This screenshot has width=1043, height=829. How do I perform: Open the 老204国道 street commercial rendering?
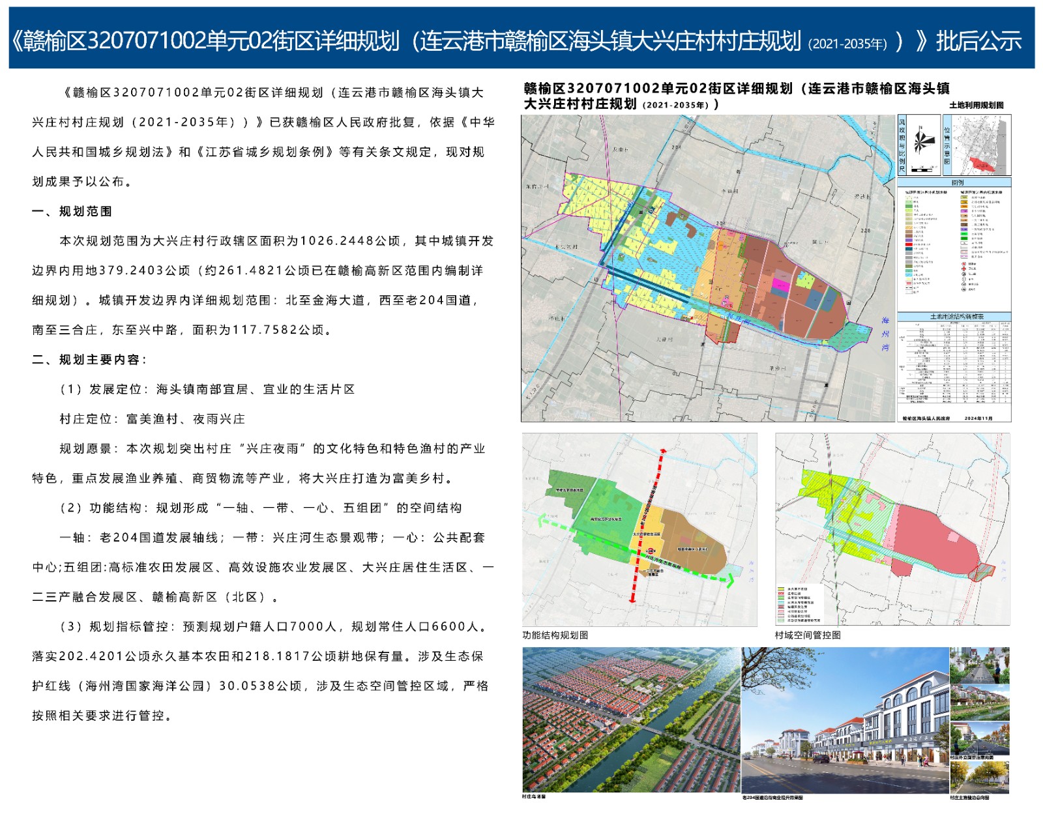(x=845, y=720)
